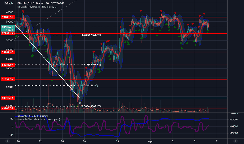Image resolution: width=244 pixels, height=144 pixels.
Task: Click the 59488.61 red price label
Action: pos(8,17)
